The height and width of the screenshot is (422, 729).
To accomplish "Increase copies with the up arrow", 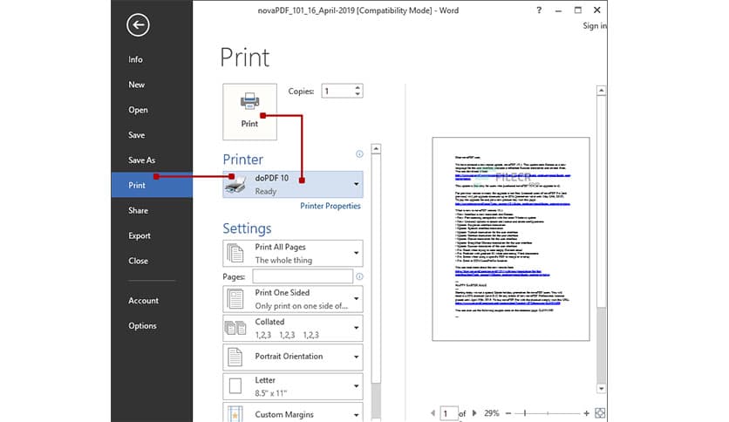I will coord(357,87).
